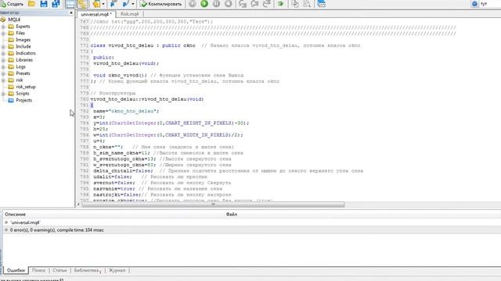Click the grey debug icon right of Compile
Image resolution: width=501 pixels, height=281 pixels.
pos(192,4)
